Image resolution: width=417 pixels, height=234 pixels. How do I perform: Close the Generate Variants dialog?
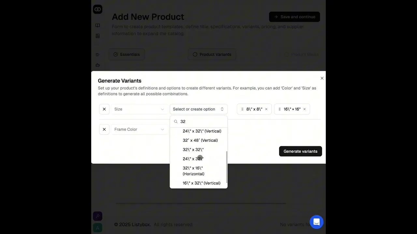[322, 78]
